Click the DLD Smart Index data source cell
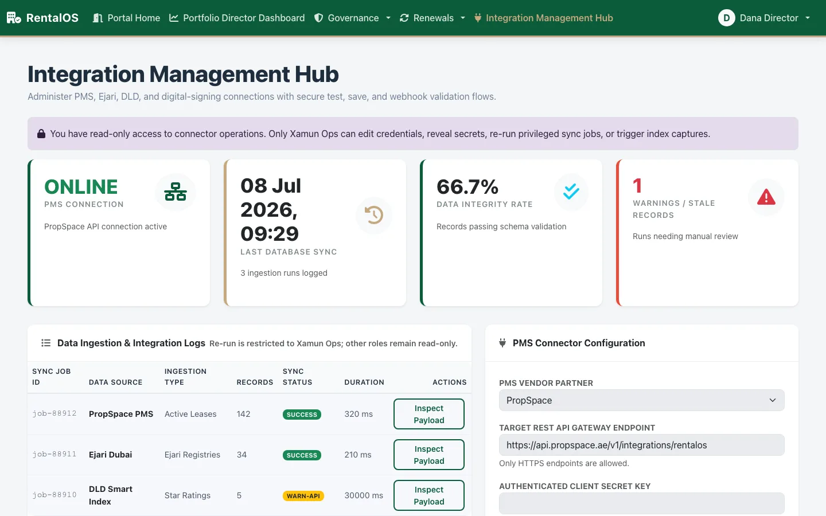The image size is (826, 516). point(111,495)
